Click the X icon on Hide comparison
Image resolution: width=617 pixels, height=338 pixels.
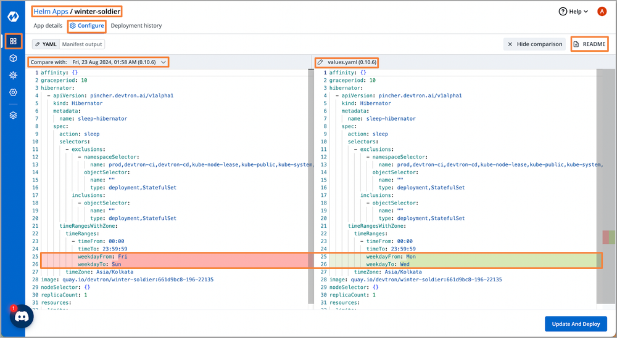point(510,44)
